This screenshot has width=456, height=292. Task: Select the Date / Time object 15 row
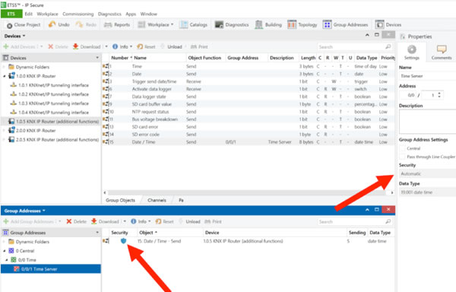249,142
